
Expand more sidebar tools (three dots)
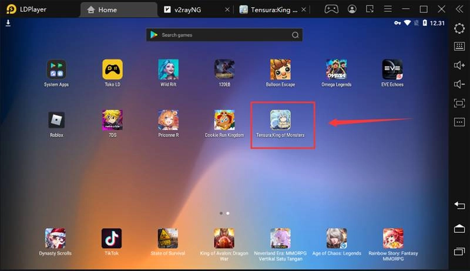459,122
